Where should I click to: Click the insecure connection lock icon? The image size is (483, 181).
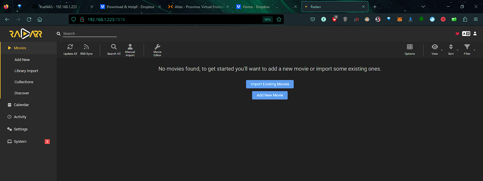(82, 19)
